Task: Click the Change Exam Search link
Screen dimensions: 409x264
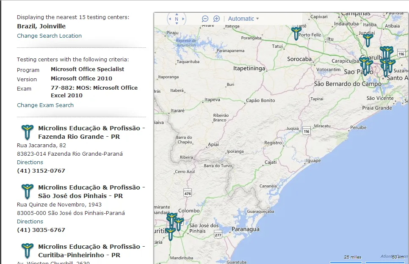Action: tap(45, 105)
